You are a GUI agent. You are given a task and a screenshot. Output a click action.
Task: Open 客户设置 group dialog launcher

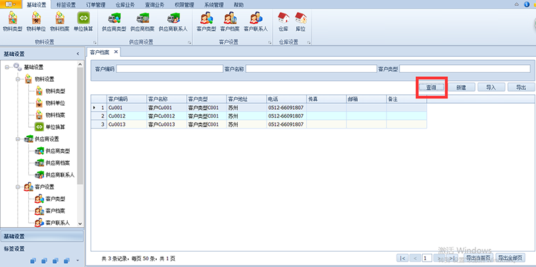(x=269, y=43)
